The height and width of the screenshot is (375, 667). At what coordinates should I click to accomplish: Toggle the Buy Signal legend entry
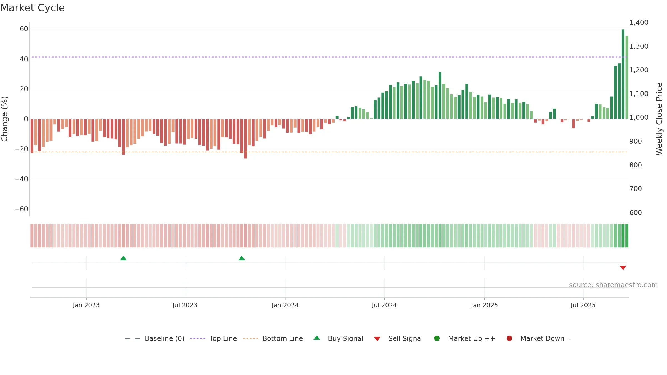[338, 338]
